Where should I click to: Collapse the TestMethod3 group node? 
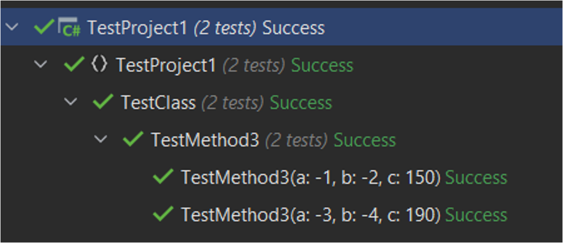102,140
